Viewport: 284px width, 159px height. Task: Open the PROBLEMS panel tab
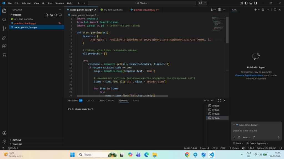[75, 100]
